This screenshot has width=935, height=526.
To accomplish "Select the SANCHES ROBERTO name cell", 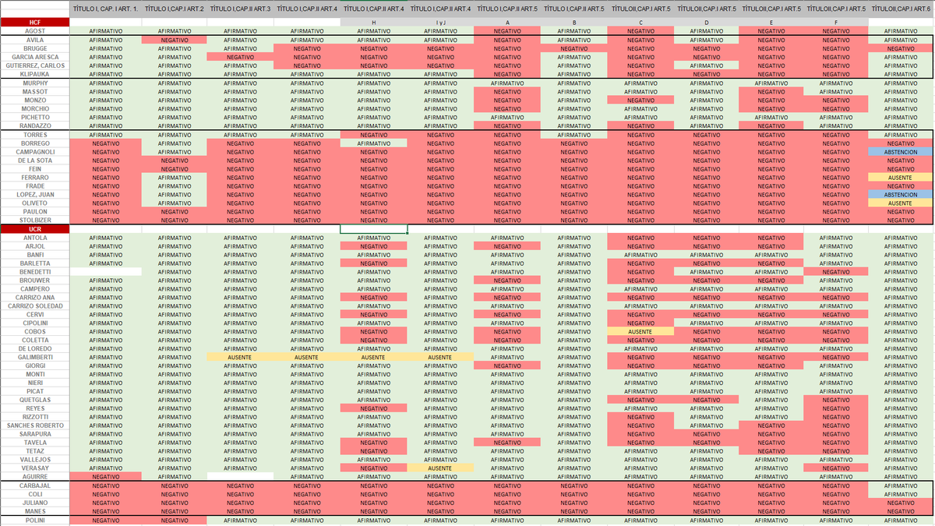I will [35, 426].
